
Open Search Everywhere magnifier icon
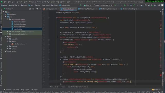159,5
